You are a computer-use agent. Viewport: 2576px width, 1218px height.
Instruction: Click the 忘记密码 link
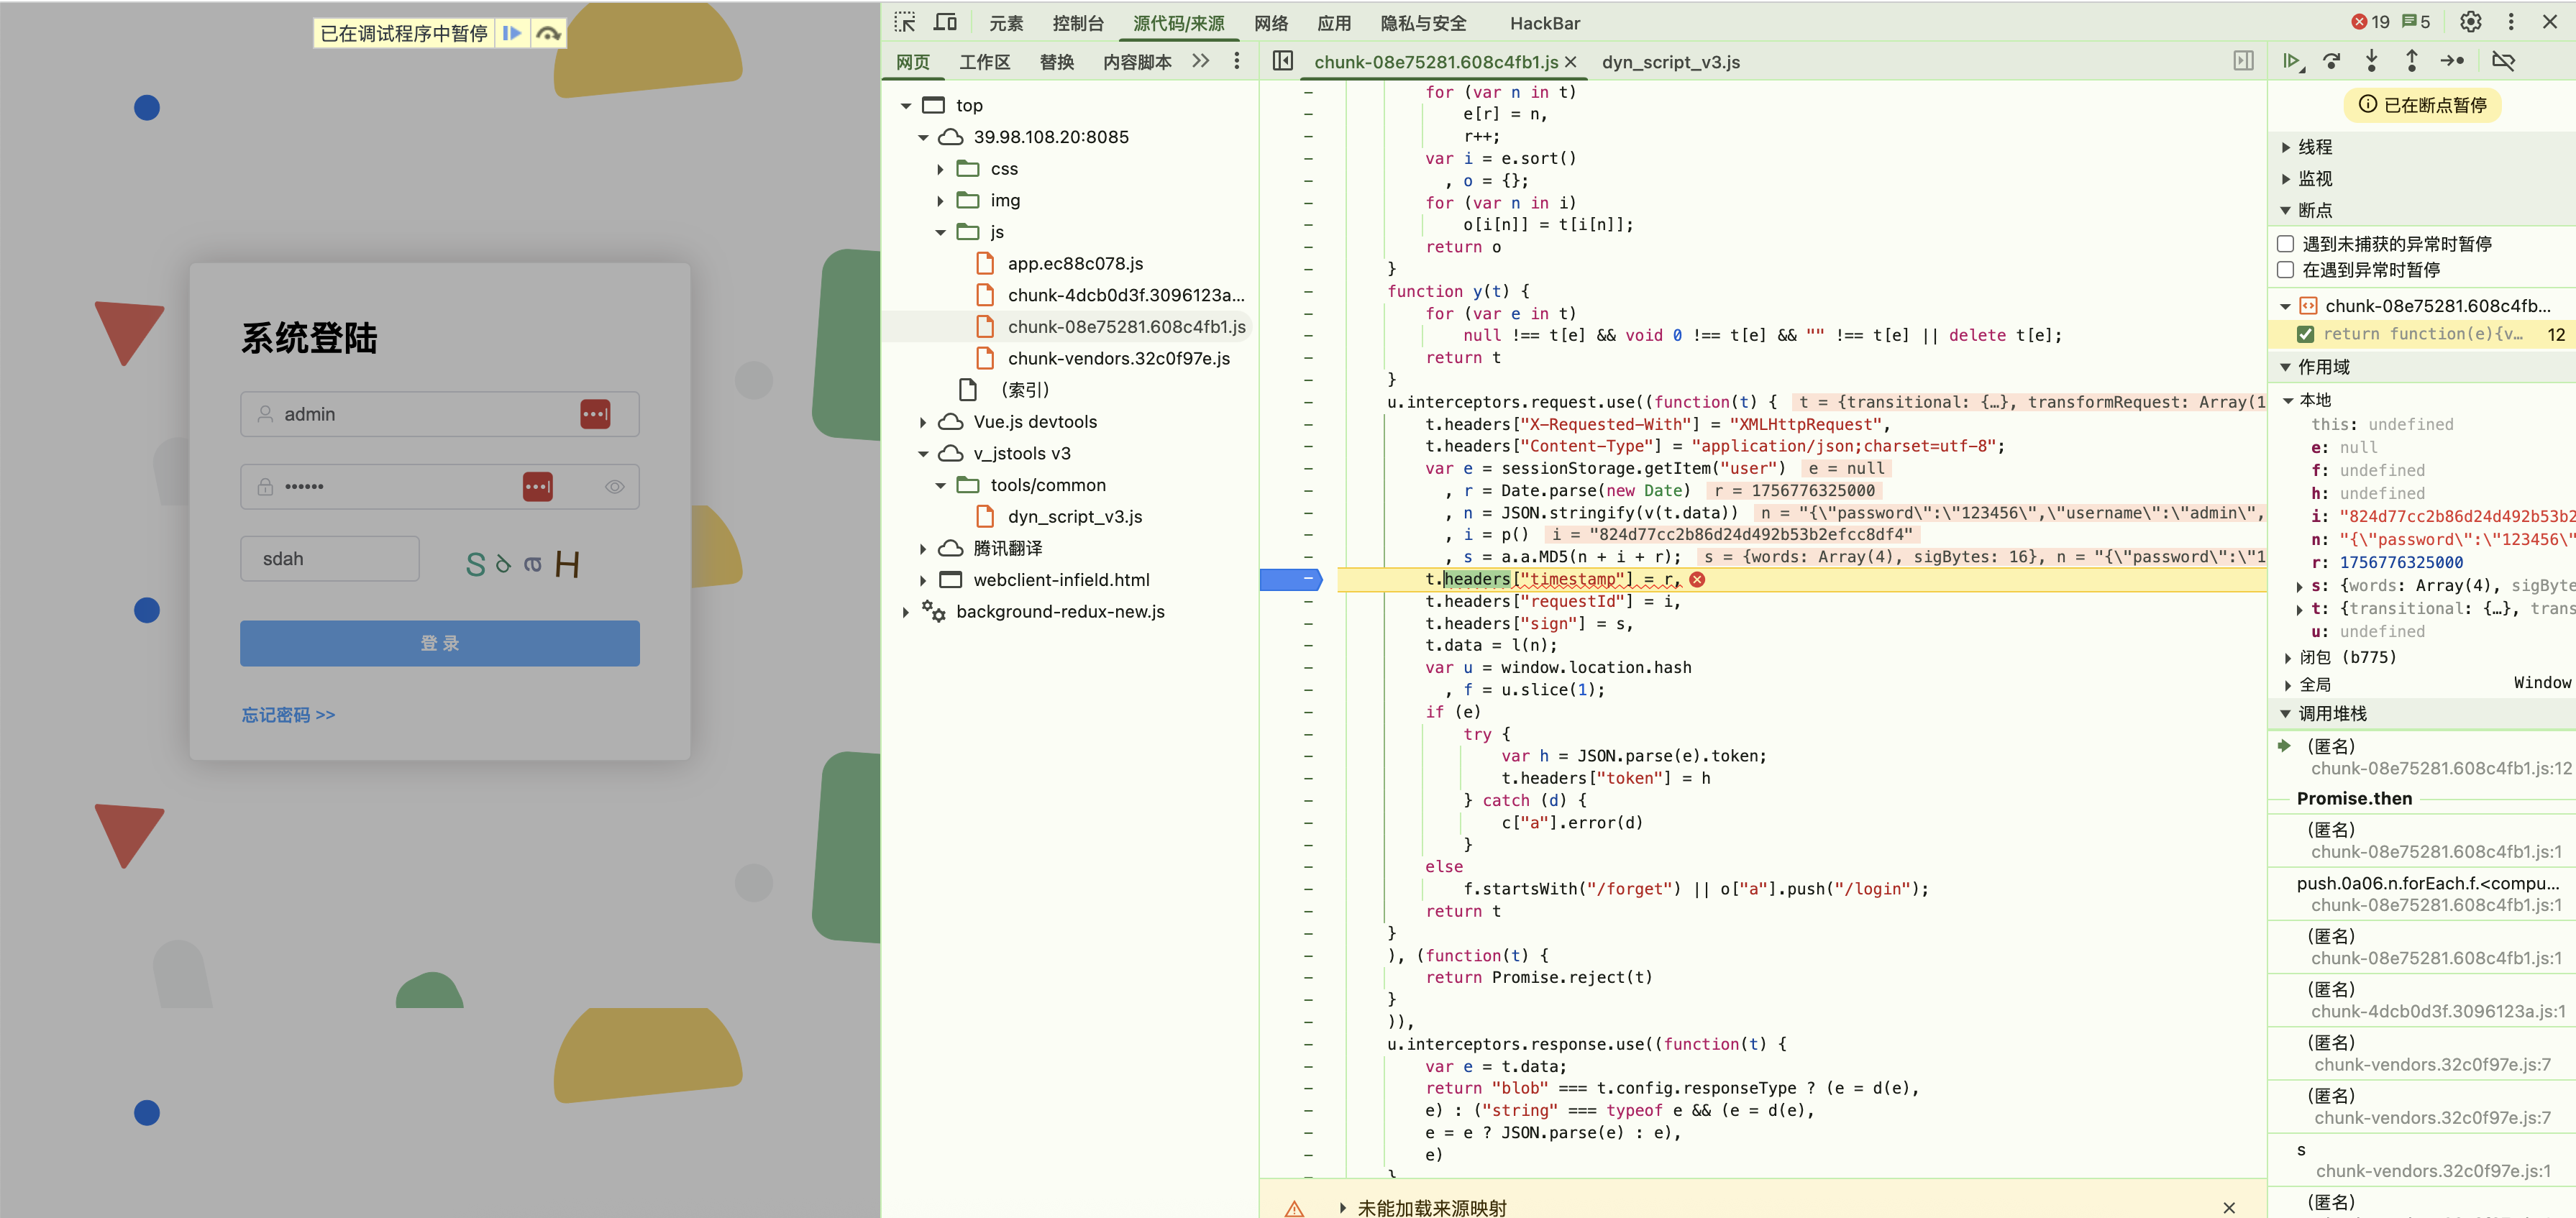[x=288, y=715]
